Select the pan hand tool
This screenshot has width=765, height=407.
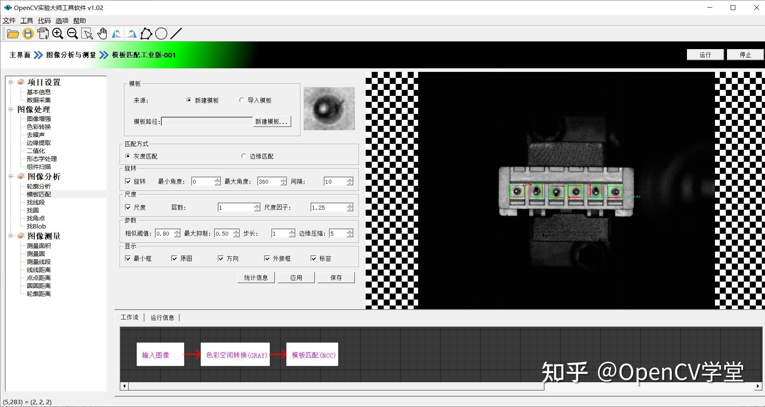(x=102, y=34)
